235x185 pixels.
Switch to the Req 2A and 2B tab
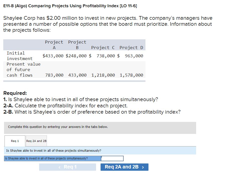click(36, 141)
